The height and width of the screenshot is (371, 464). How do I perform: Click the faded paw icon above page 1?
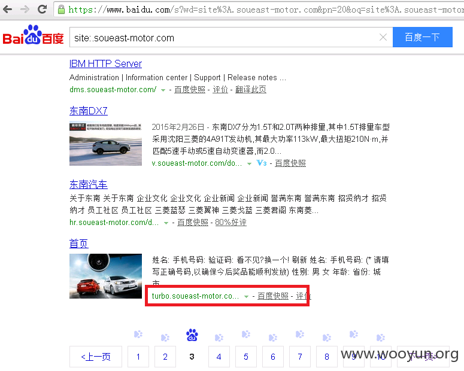click(138, 334)
